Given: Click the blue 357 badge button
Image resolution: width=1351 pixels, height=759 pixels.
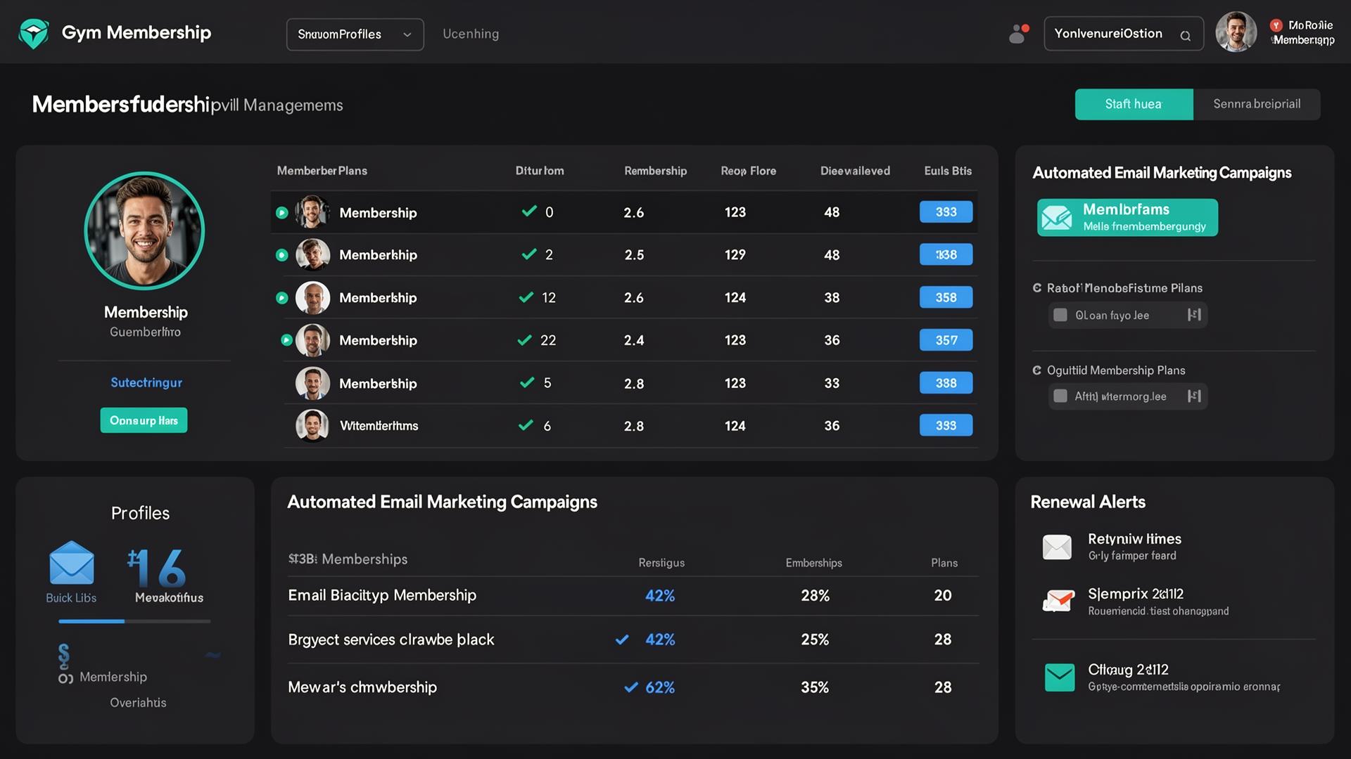Looking at the screenshot, I should coord(946,340).
